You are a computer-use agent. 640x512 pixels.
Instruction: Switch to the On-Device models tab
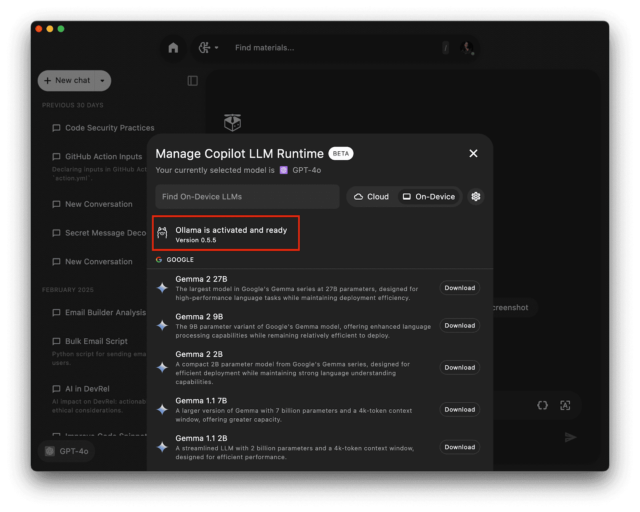coord(429,197)
